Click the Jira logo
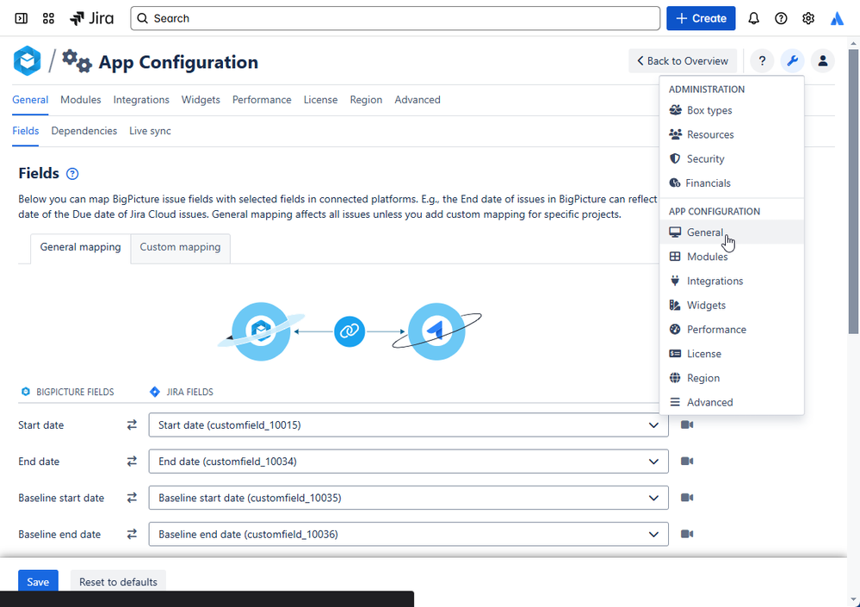The image size is (860, 607). (91, 19)
